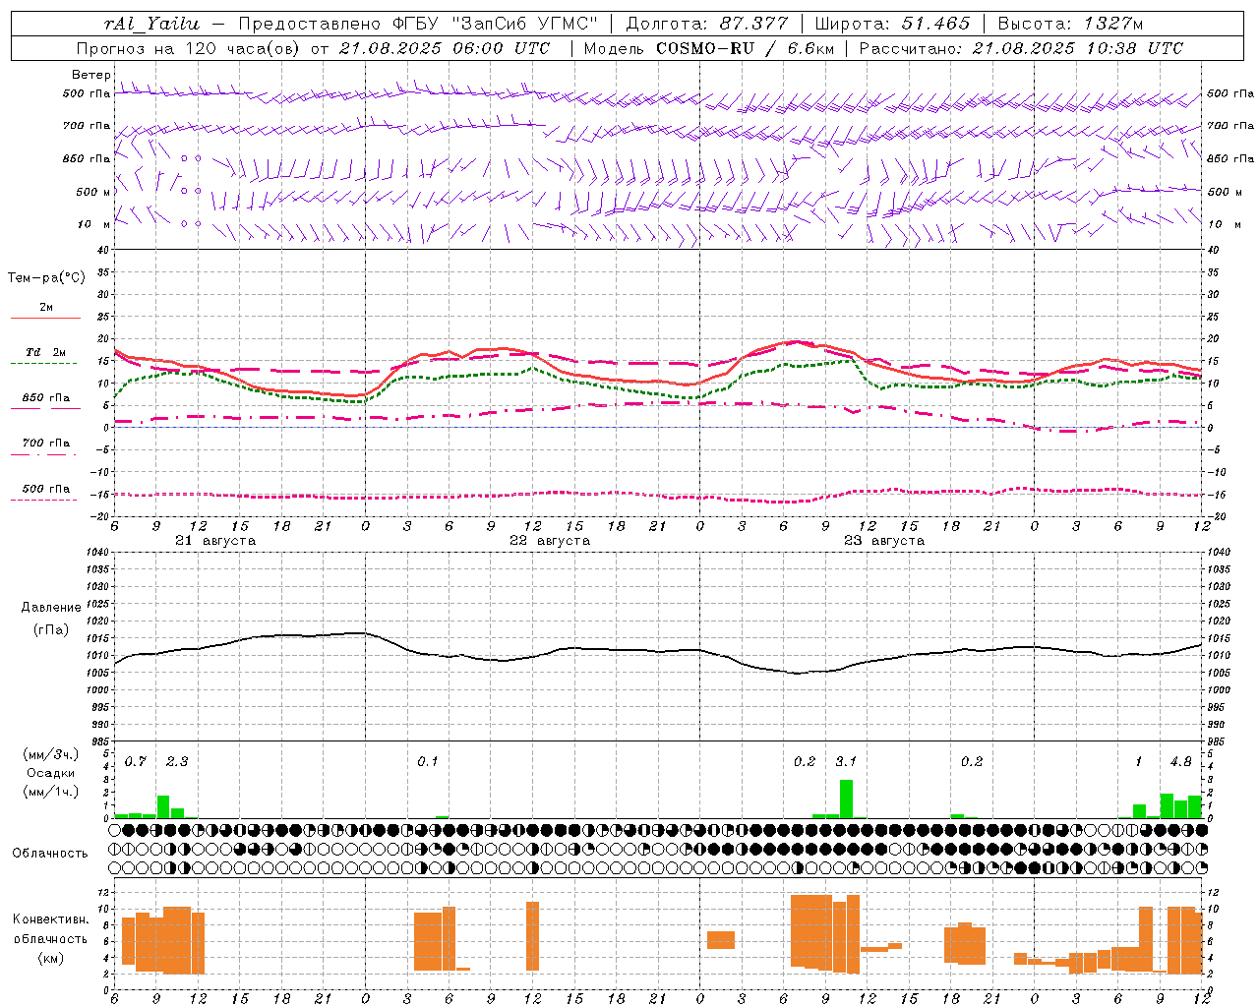The height and width of the screenshot is (1007, 1259).
Task: Click the 3.1 three-hour precipitation value
Action: 846,762
